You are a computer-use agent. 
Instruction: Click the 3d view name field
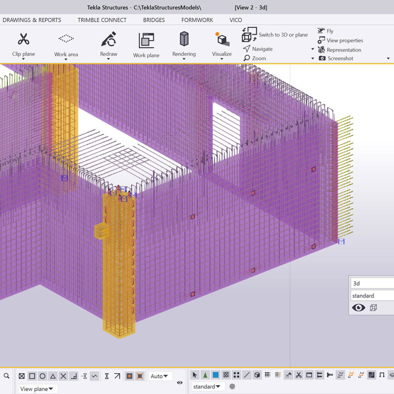point(371,283)
